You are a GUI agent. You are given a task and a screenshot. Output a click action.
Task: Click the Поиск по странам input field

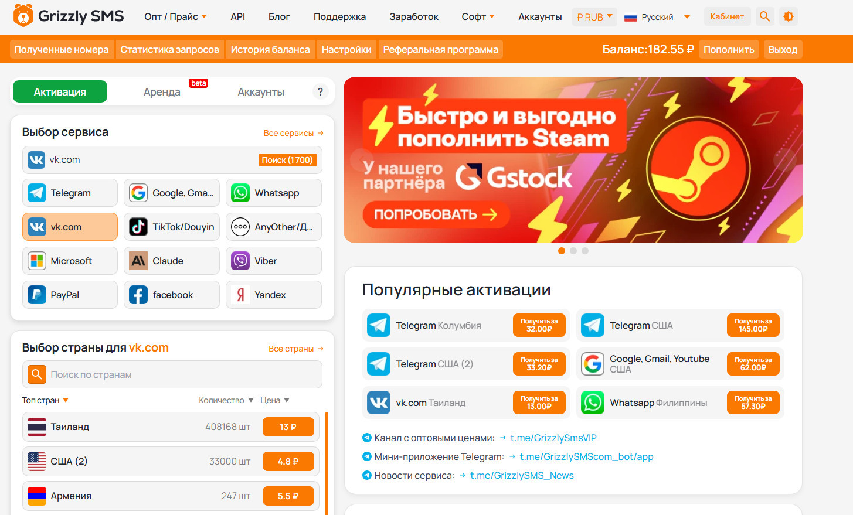(172, 374)
